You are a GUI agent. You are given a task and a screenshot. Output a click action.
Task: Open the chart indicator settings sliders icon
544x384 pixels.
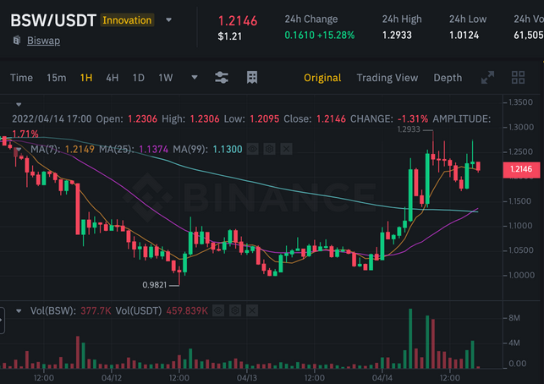(222, 77)
